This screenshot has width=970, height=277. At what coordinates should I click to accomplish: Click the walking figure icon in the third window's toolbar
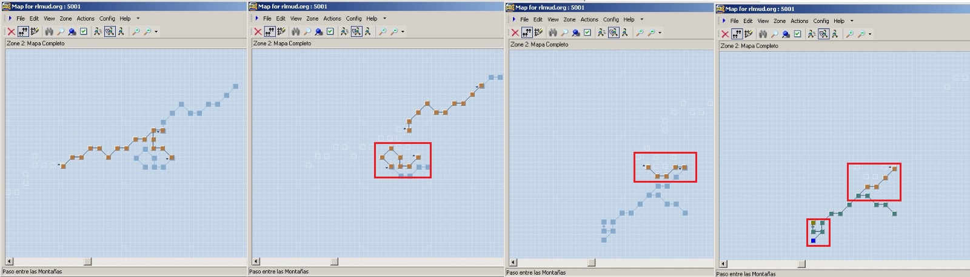[x=625, y=33]
